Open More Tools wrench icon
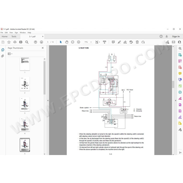Viewport: 183px width, 183px height. click(x=180, y=130)
